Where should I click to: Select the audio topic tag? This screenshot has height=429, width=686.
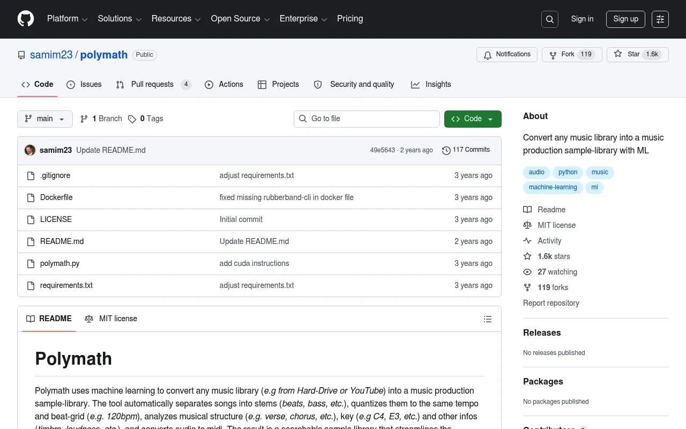[x=536, y=172]
